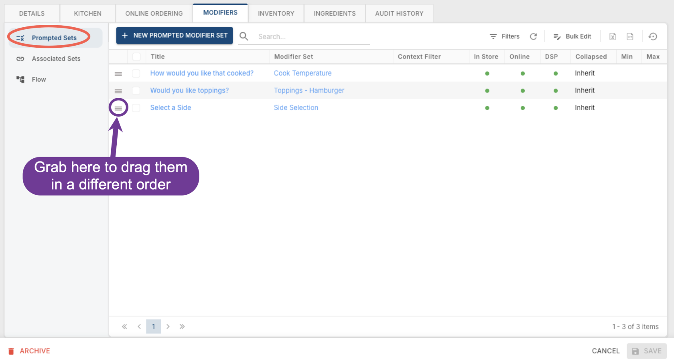The width and height of the screenshot is (674, 363).
Task: Click the Collapsed column header
Action: pyautogui.click(x=591, y=56)
